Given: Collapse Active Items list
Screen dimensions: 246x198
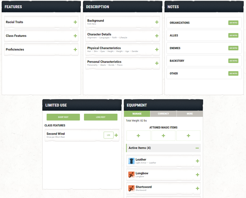Looking at the screenshot, I should coord(197,148).
